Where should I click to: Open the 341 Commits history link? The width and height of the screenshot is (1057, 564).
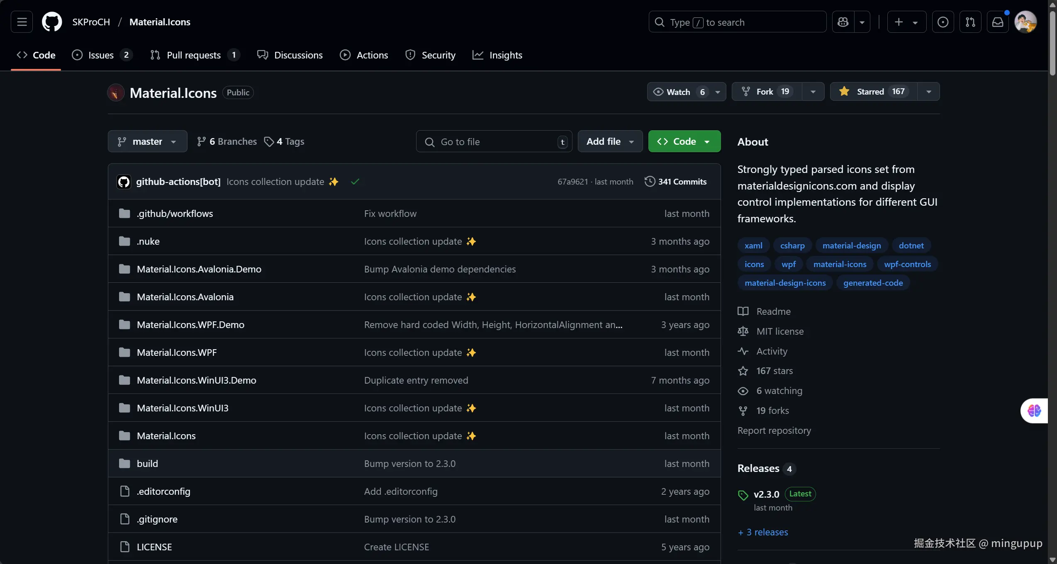pos(676,182)
